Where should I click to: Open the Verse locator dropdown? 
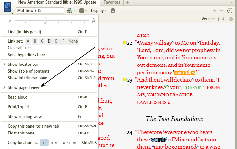pos(208,19)
